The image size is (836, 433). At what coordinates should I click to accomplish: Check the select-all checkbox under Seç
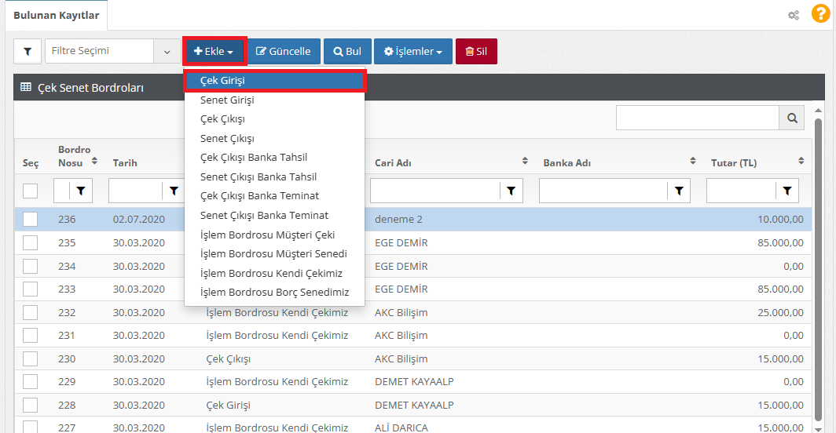coord(30,191)
